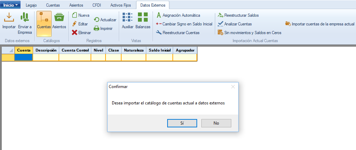Run Asignación Automática
356x150 pixels.
pos(159,15)
